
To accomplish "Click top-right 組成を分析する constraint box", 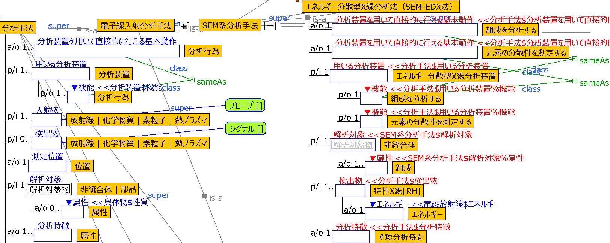I will click(x=511, y=30).
